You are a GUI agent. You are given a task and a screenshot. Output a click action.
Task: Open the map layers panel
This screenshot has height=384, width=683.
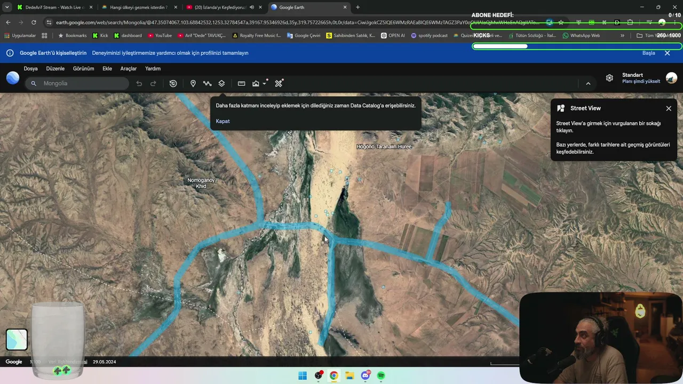tap(221, 84)
